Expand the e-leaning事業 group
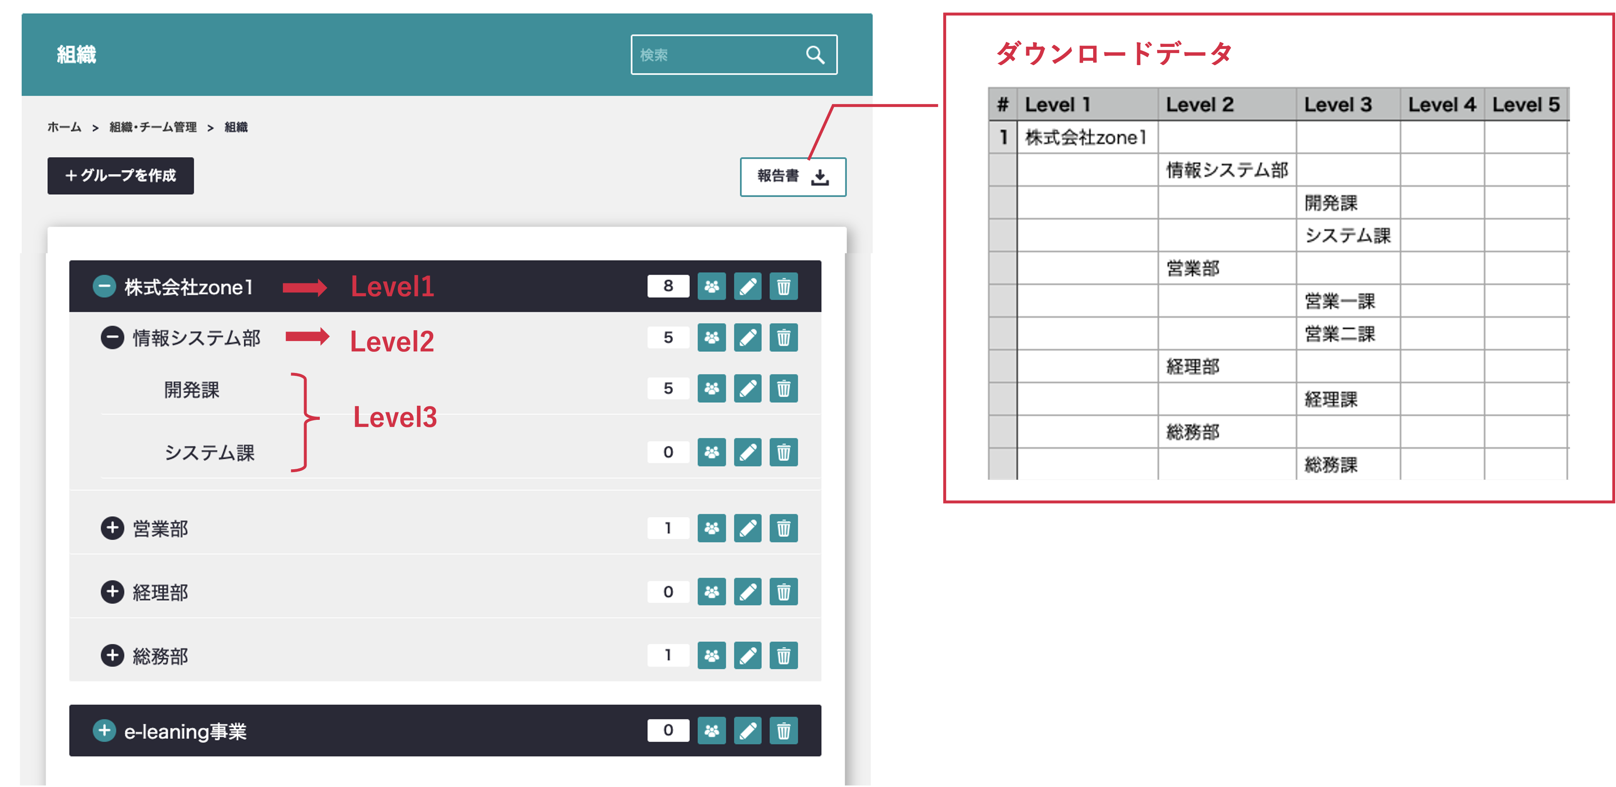1616x787 pixels. 104,730
